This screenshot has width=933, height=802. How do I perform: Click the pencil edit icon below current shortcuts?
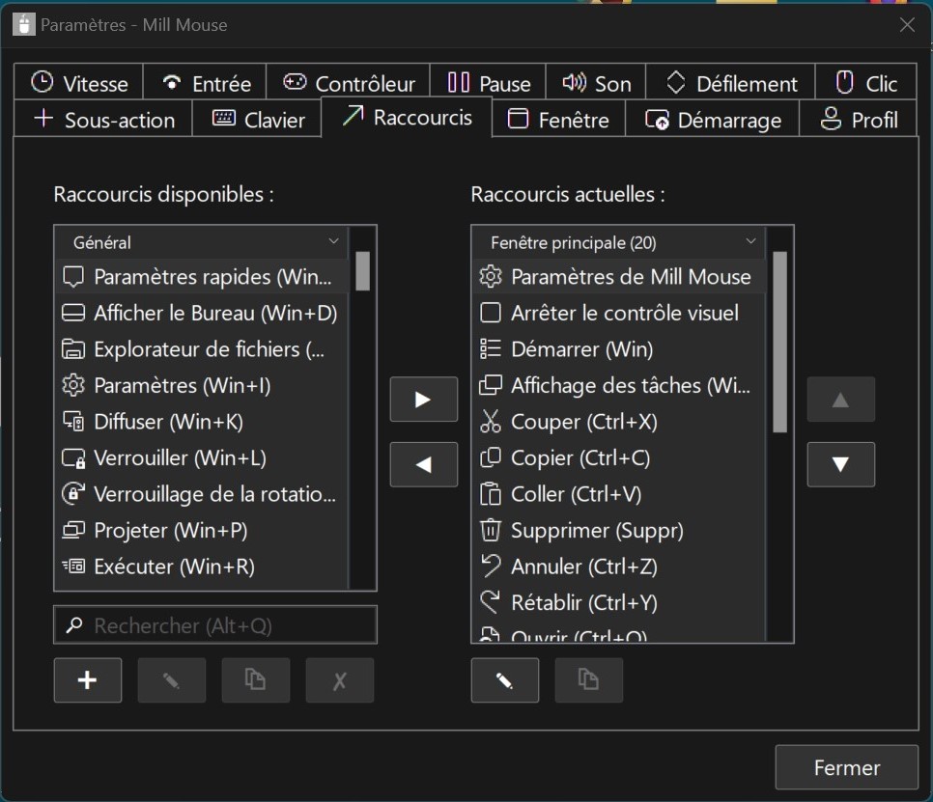point(504,679)
